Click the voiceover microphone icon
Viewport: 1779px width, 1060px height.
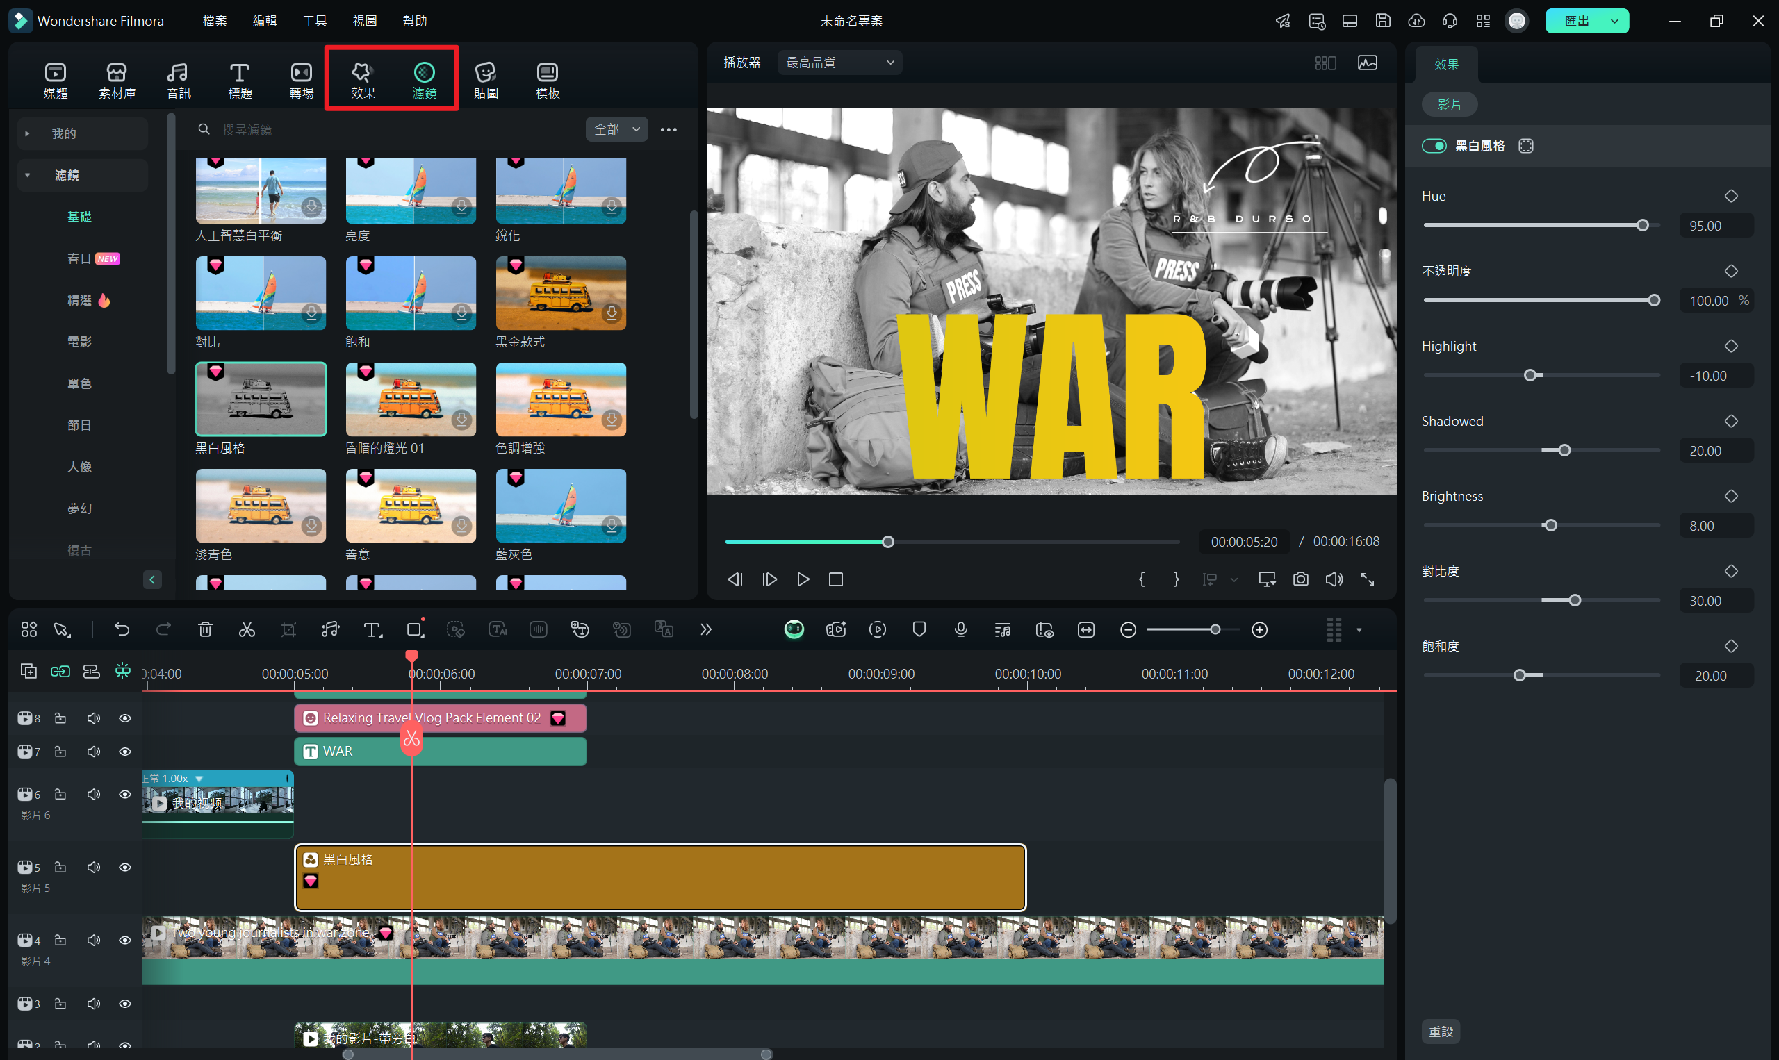[961, 629]
